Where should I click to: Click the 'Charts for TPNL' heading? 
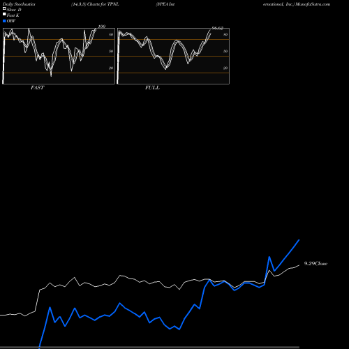tap(103, 4)
